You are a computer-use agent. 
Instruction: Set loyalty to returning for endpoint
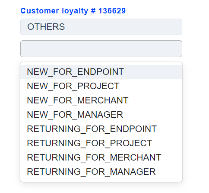click(101, 129)
